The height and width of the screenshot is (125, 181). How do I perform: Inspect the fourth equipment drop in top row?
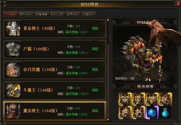coord(165,99)
